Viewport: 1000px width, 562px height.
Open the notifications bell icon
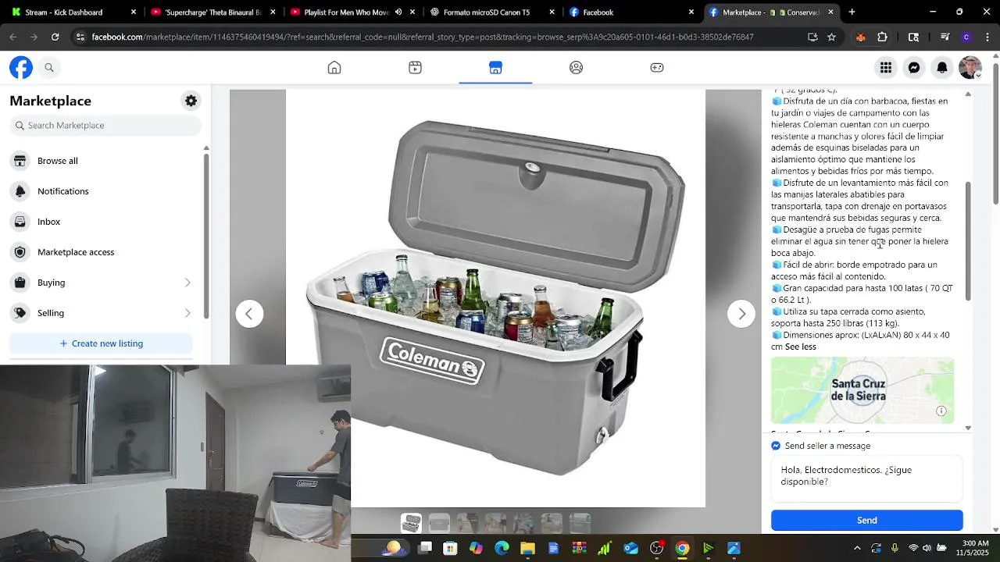[942, 68]
